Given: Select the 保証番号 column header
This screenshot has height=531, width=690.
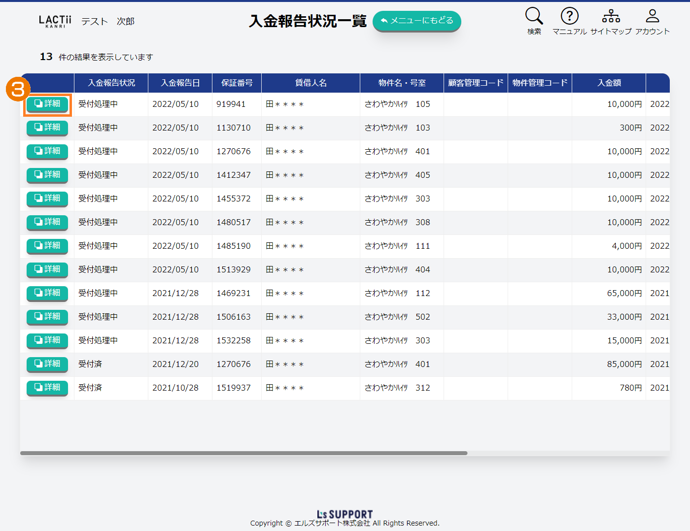Looking at the screenshot, I should coord(237,83).
